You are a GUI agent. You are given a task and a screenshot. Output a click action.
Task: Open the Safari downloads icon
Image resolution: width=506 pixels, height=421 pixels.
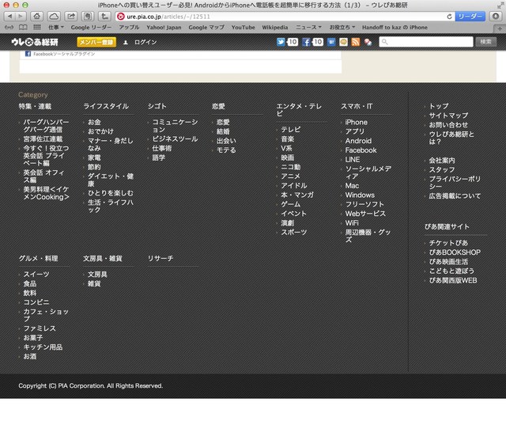pos(496,16)
